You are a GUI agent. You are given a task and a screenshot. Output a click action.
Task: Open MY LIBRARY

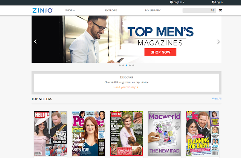[153, 11]
